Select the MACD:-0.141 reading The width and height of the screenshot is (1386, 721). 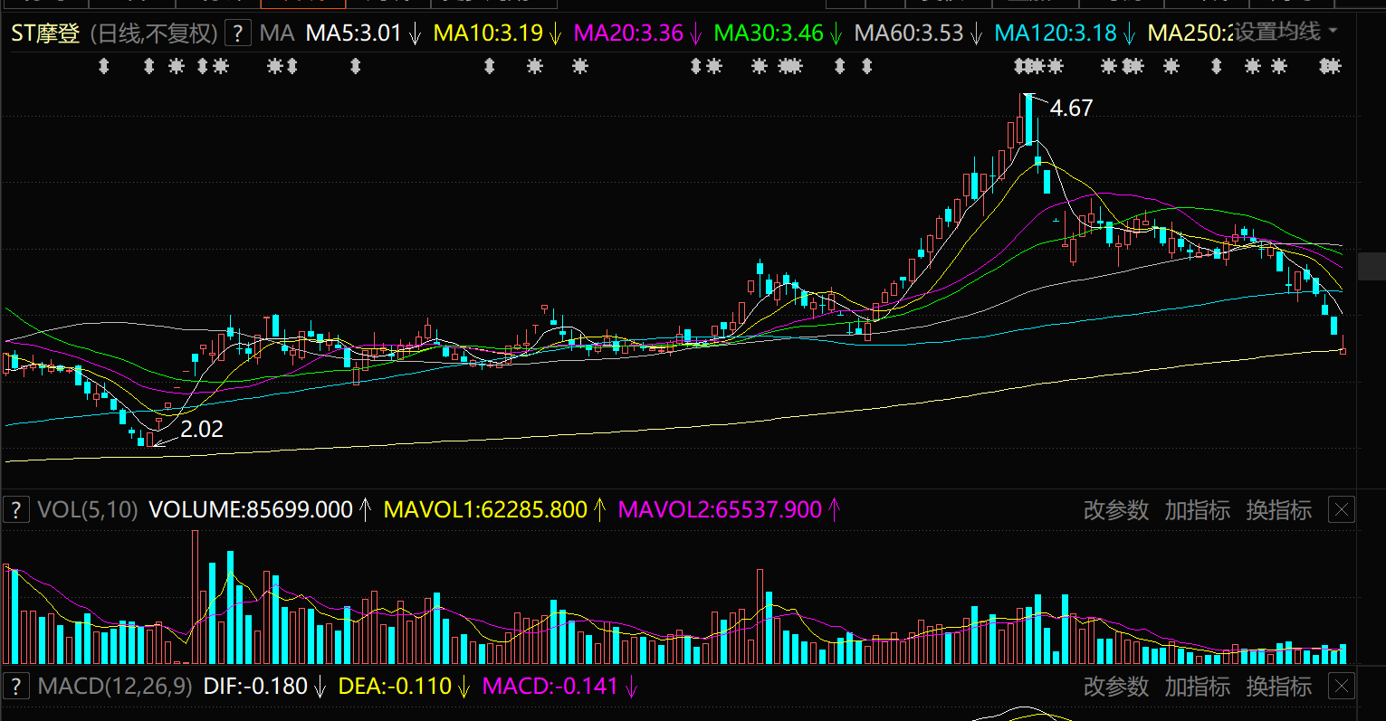[550, 687]
